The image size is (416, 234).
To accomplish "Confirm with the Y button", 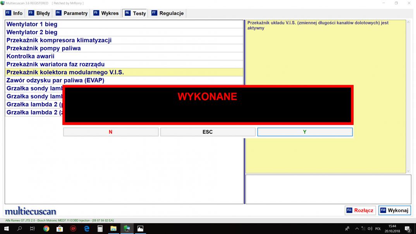I will pyautogui.click(x=305, y=132).
